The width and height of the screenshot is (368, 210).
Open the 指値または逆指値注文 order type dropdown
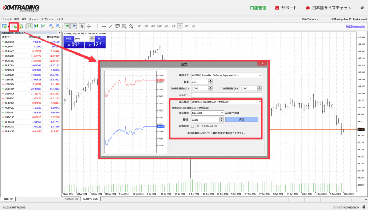(227, 102)
